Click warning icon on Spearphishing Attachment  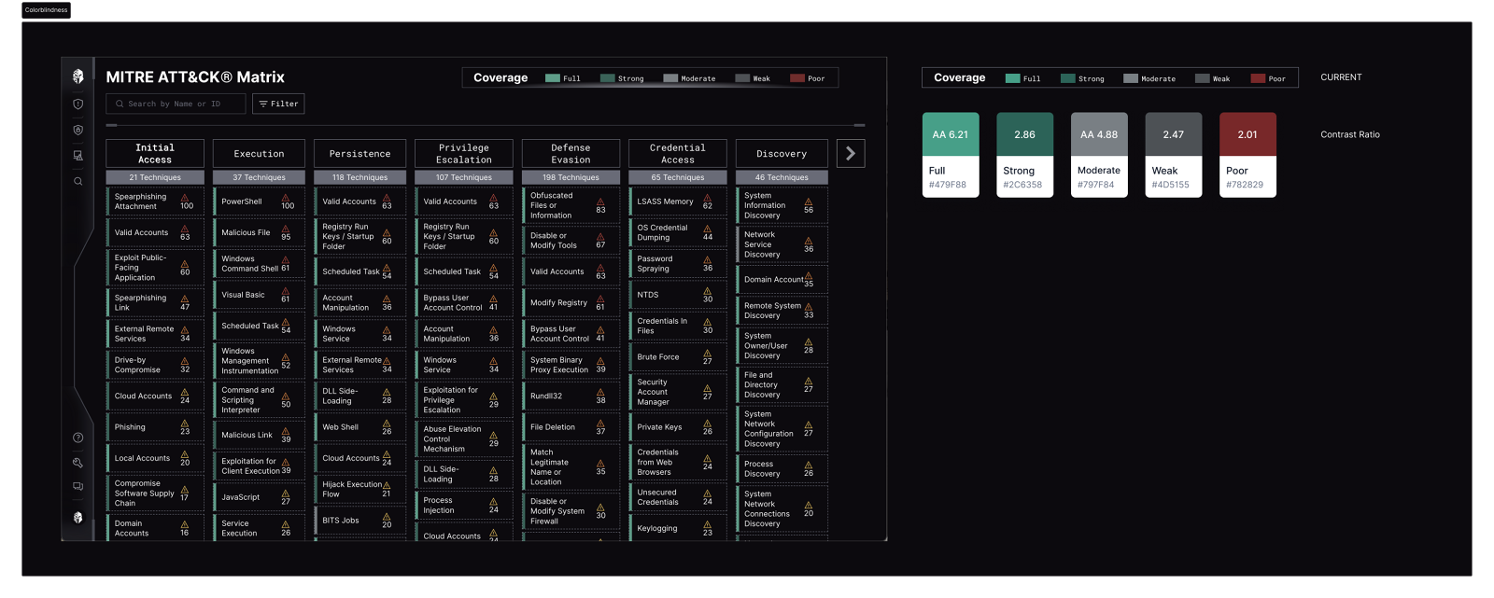pos(185,197)
